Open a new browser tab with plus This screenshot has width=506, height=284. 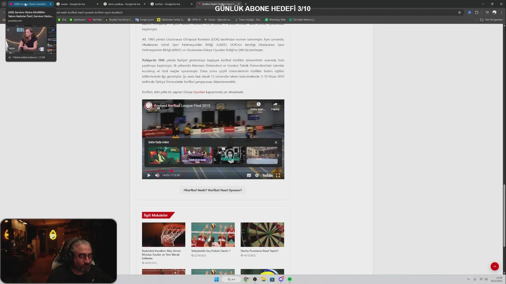click(x=245, y=4)
